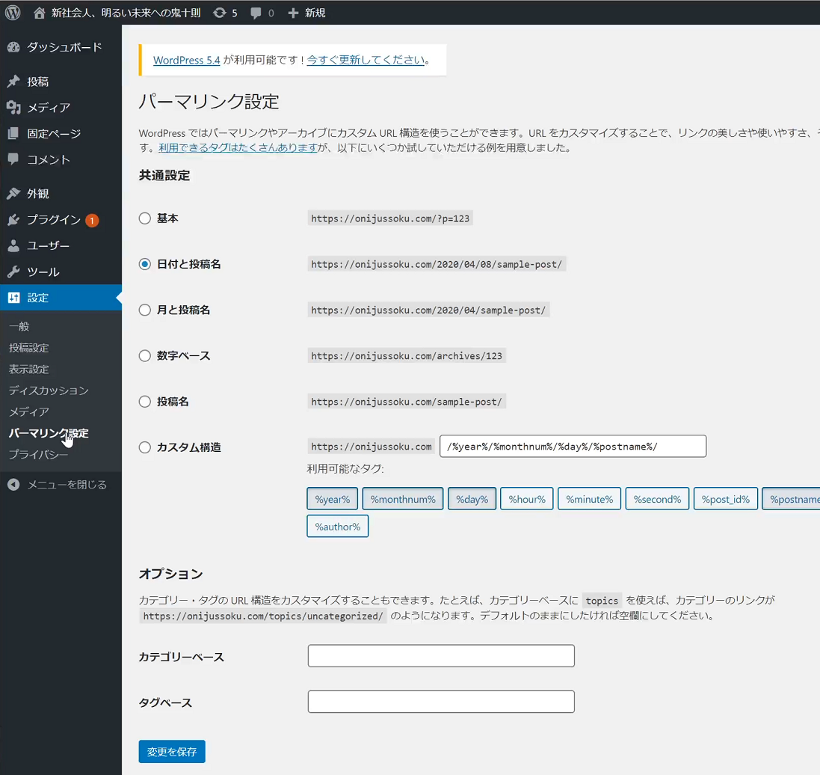Open the メディア settings submenu item
The height and width of the screenshot is (775, 820).
[28, 412]
